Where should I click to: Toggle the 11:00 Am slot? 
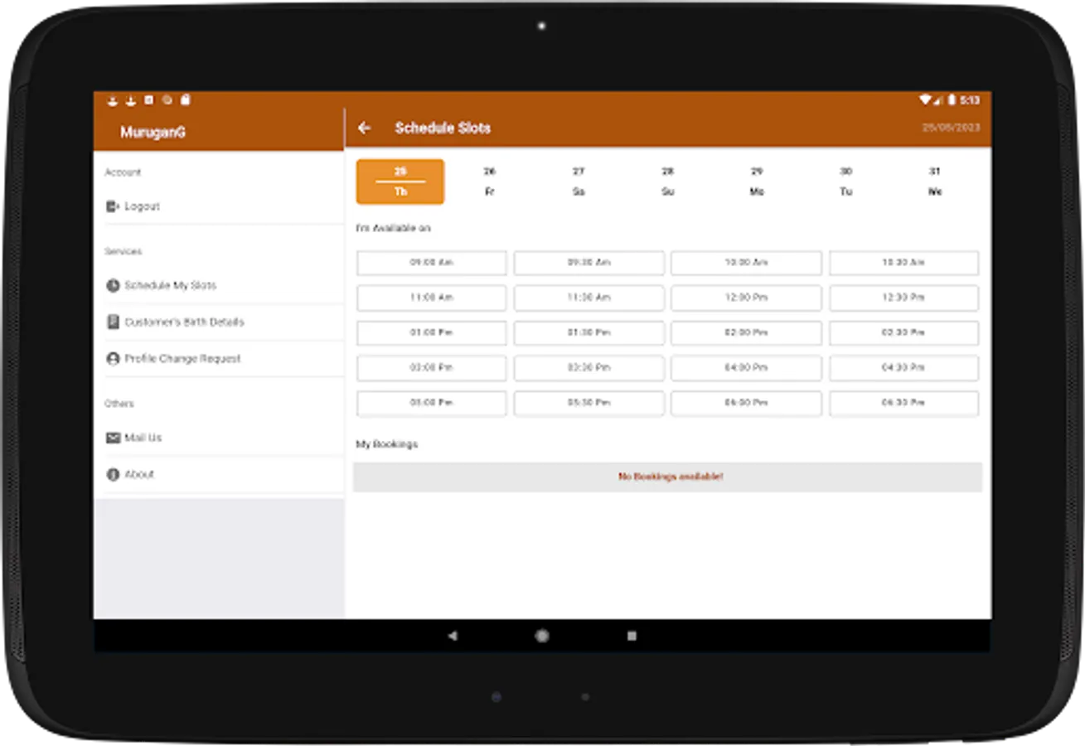point(432,298)
